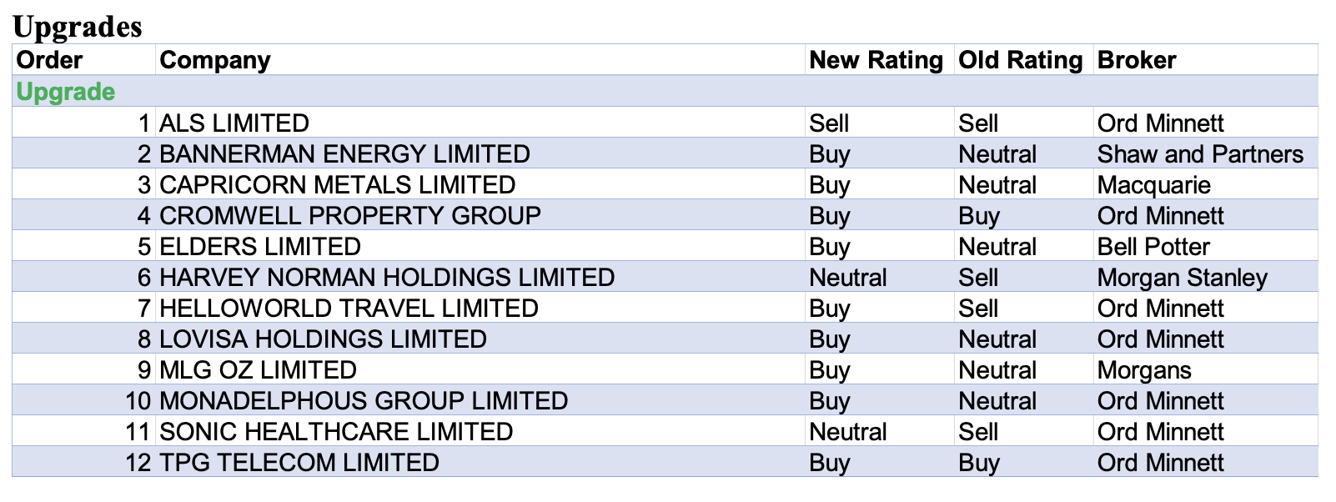This screenshot has width=1336, height=502.
Task: Select the Bell Potter broker cell
Action: point(1153,247)
